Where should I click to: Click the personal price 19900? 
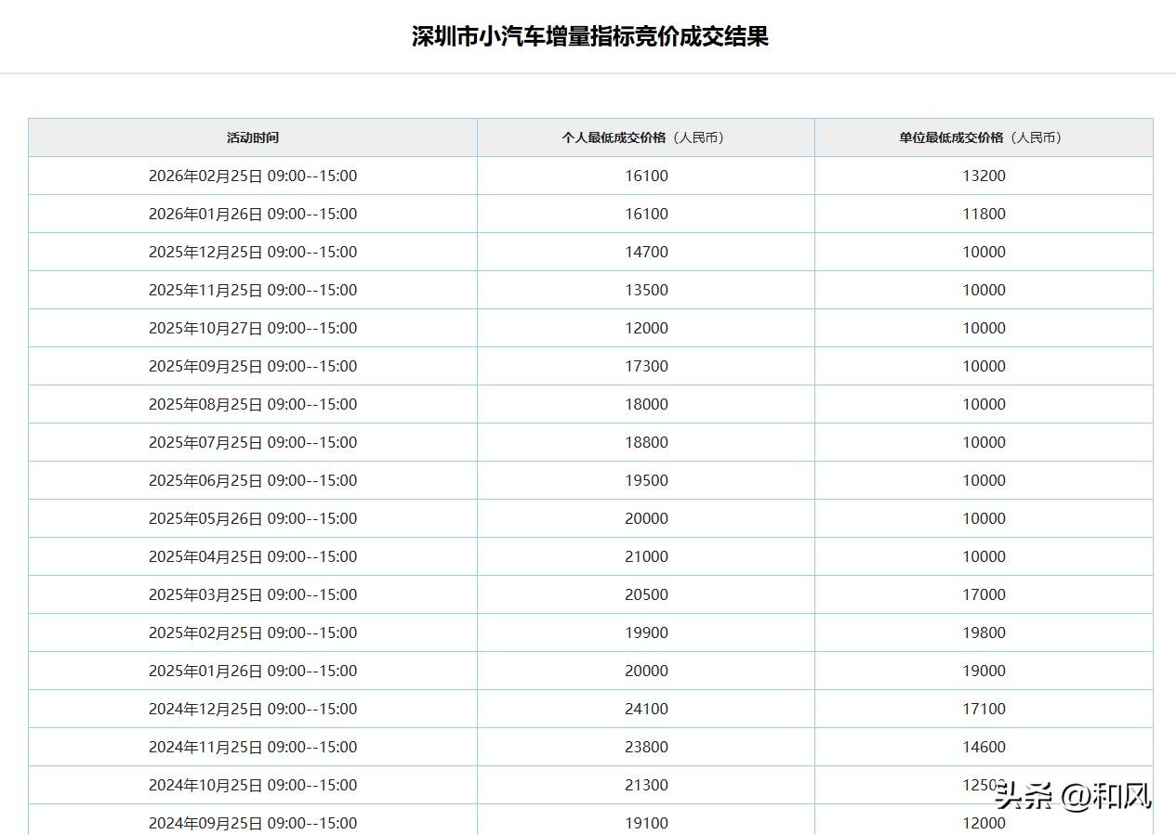[646, 633]
